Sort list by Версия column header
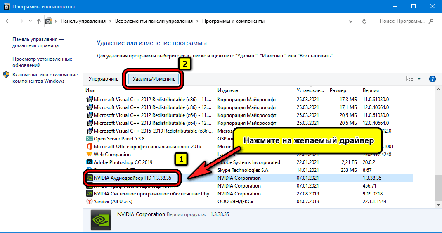 (371, 90)
